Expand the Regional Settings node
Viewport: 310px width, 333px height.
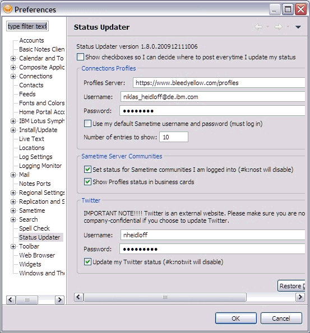13,193
